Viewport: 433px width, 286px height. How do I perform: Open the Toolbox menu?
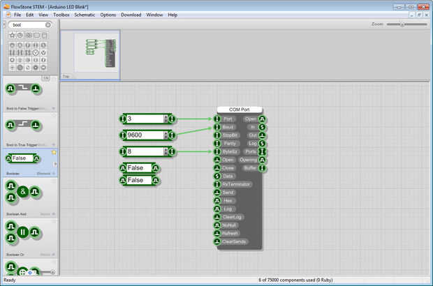[x=61, y=15]
